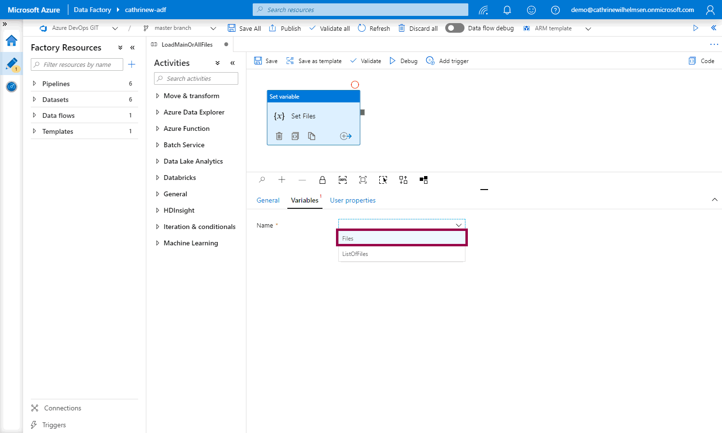
Task: Open the Monitor hub in left sidebar
Action: pyautogui.click(x=12, y=87)
